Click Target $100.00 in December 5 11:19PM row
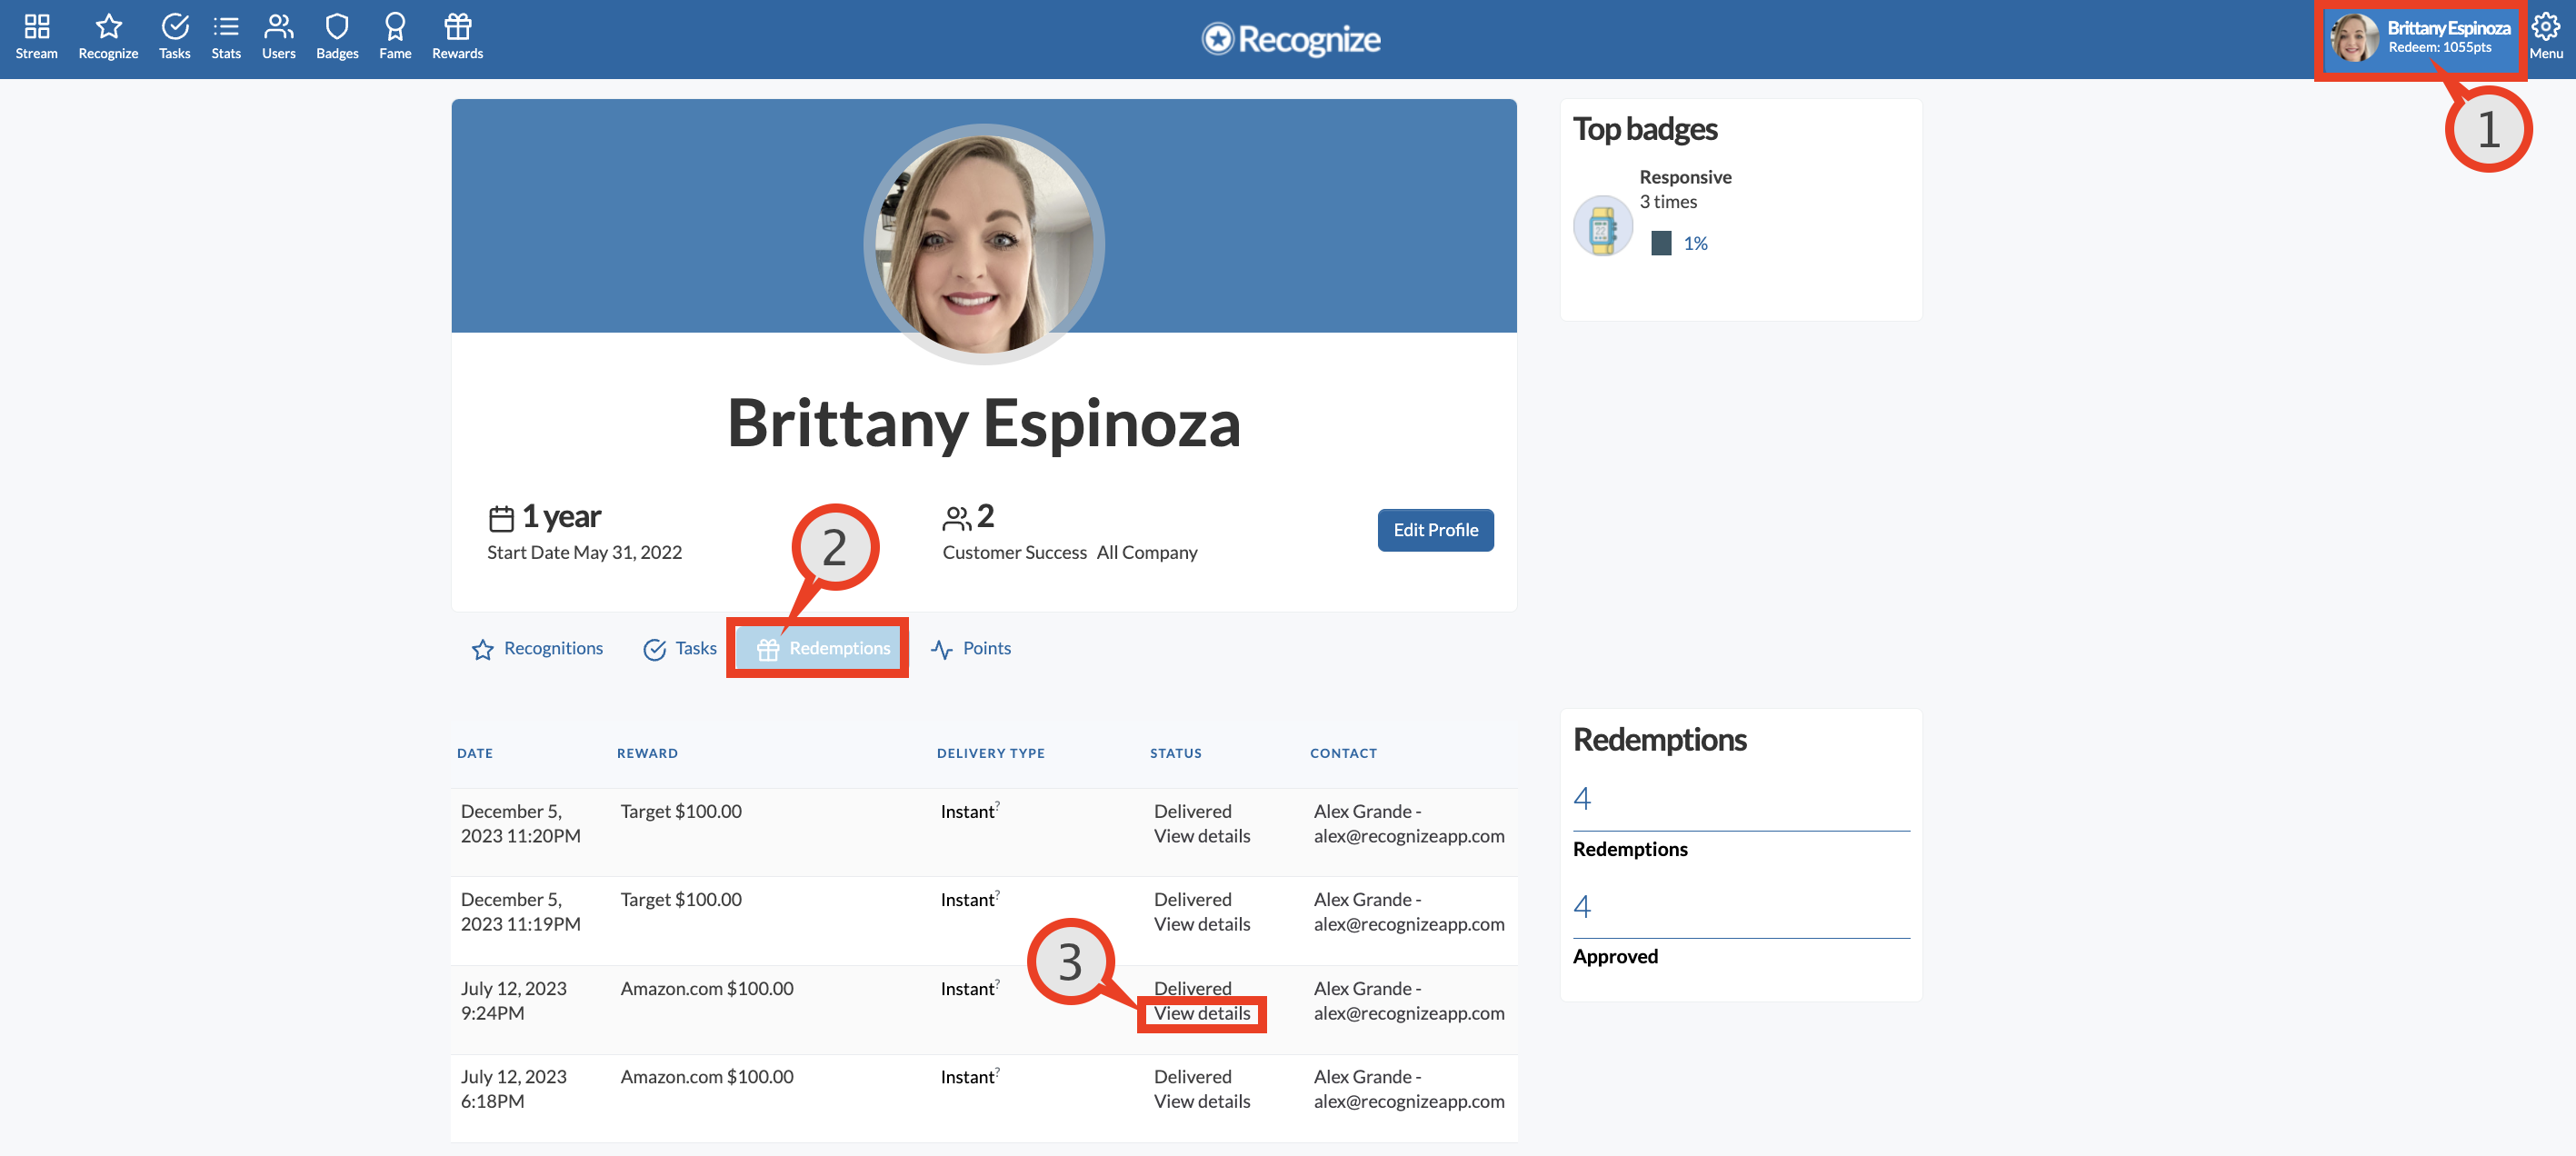The image size is (2576, 1156). [x=681, y=899]
